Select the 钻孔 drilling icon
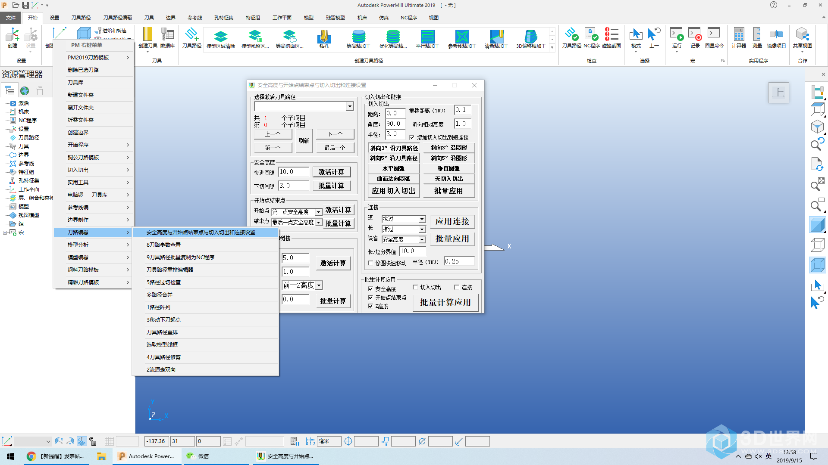Viewport: 828px width, 465px height. click(x=324, y=39)
